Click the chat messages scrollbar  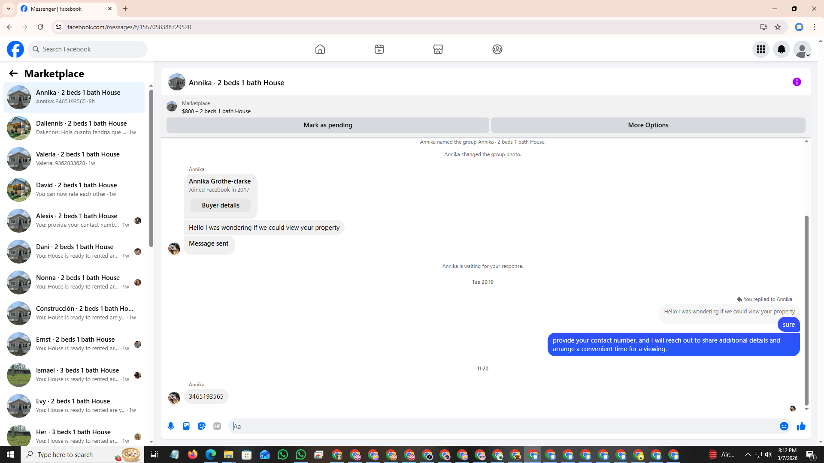click(x=806, y=310)
